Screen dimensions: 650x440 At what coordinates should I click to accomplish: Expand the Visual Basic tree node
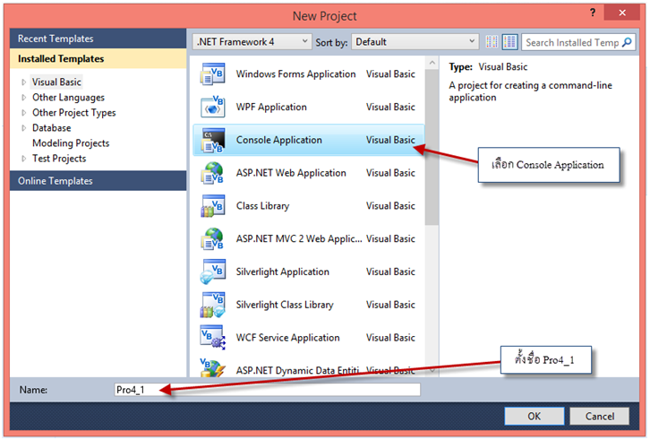click(x=23, y=82)
